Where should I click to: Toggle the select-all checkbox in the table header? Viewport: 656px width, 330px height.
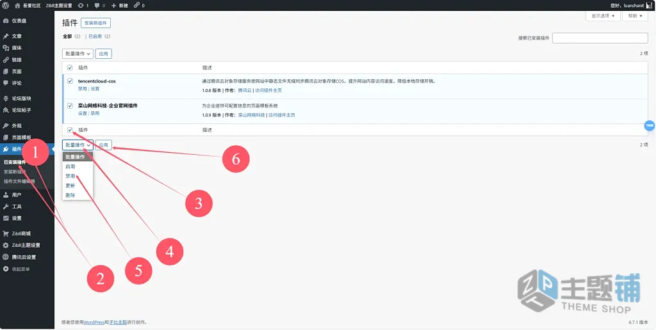(x=70, y=68)
